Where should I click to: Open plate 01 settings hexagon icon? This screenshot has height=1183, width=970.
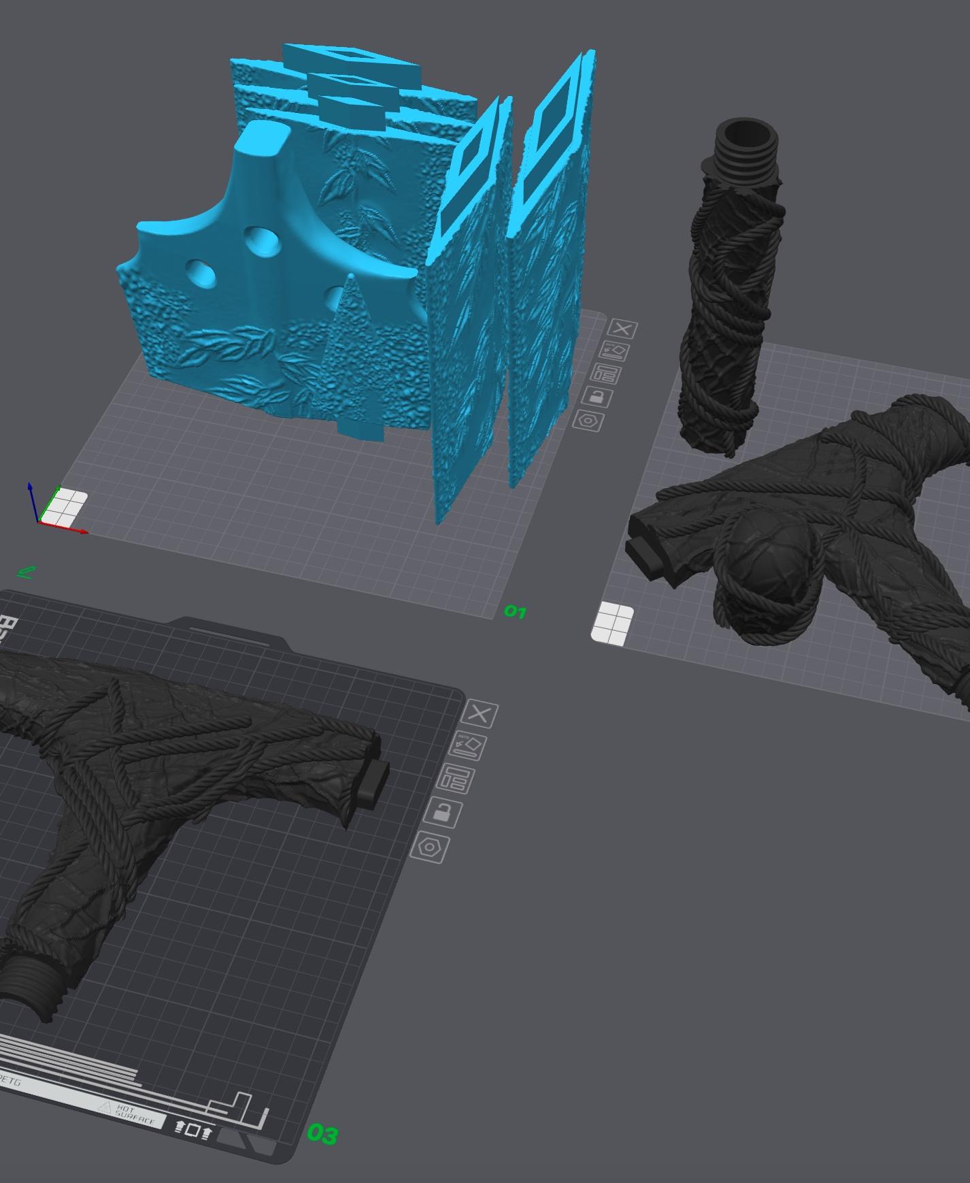tap(588, 420)
